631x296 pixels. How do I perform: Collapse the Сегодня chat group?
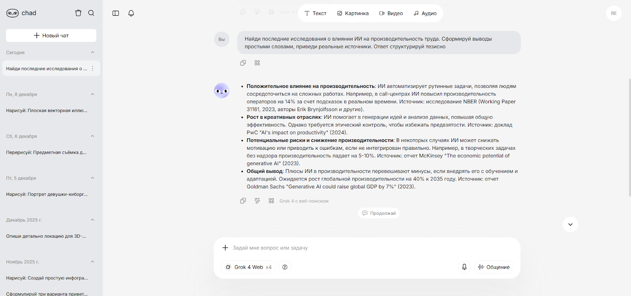click(92, 52)
